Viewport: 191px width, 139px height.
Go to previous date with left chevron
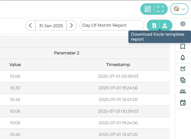[30, 25]
